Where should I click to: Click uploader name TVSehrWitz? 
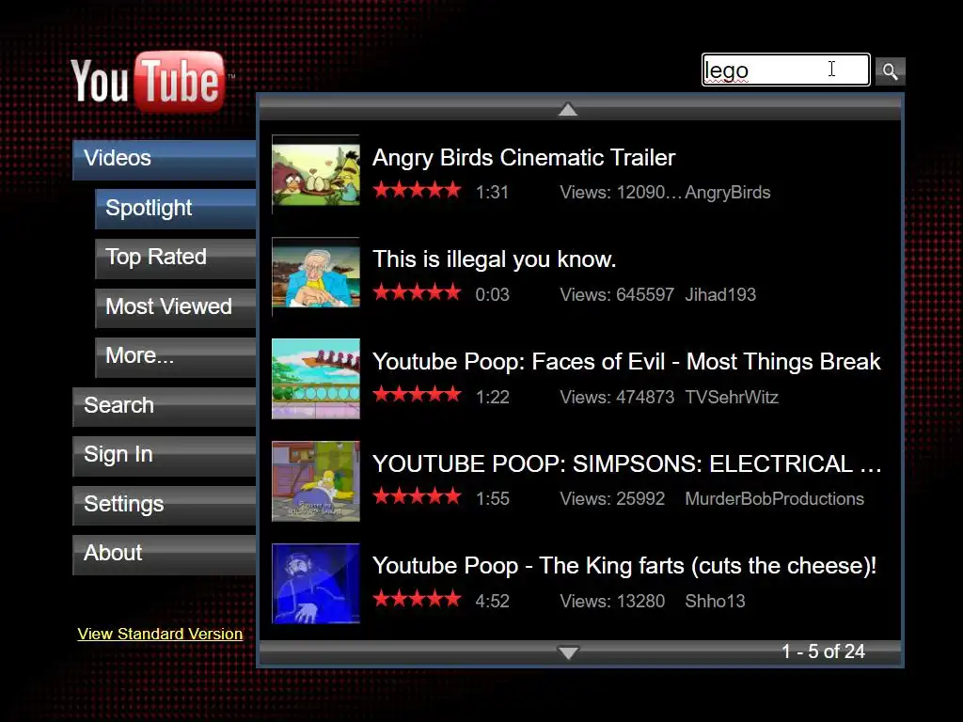point(732,398)
